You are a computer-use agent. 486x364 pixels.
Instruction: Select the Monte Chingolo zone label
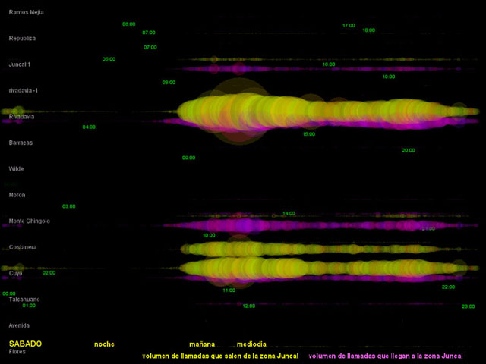coord(29,221)
